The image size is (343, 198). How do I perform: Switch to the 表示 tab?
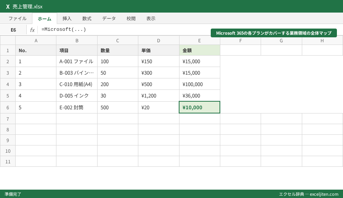click(151, 19)
